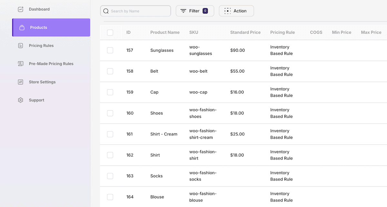The image size is (387, 207).
Task: Click the Pricing Rules document icon
Action: (x=21, y=46)
